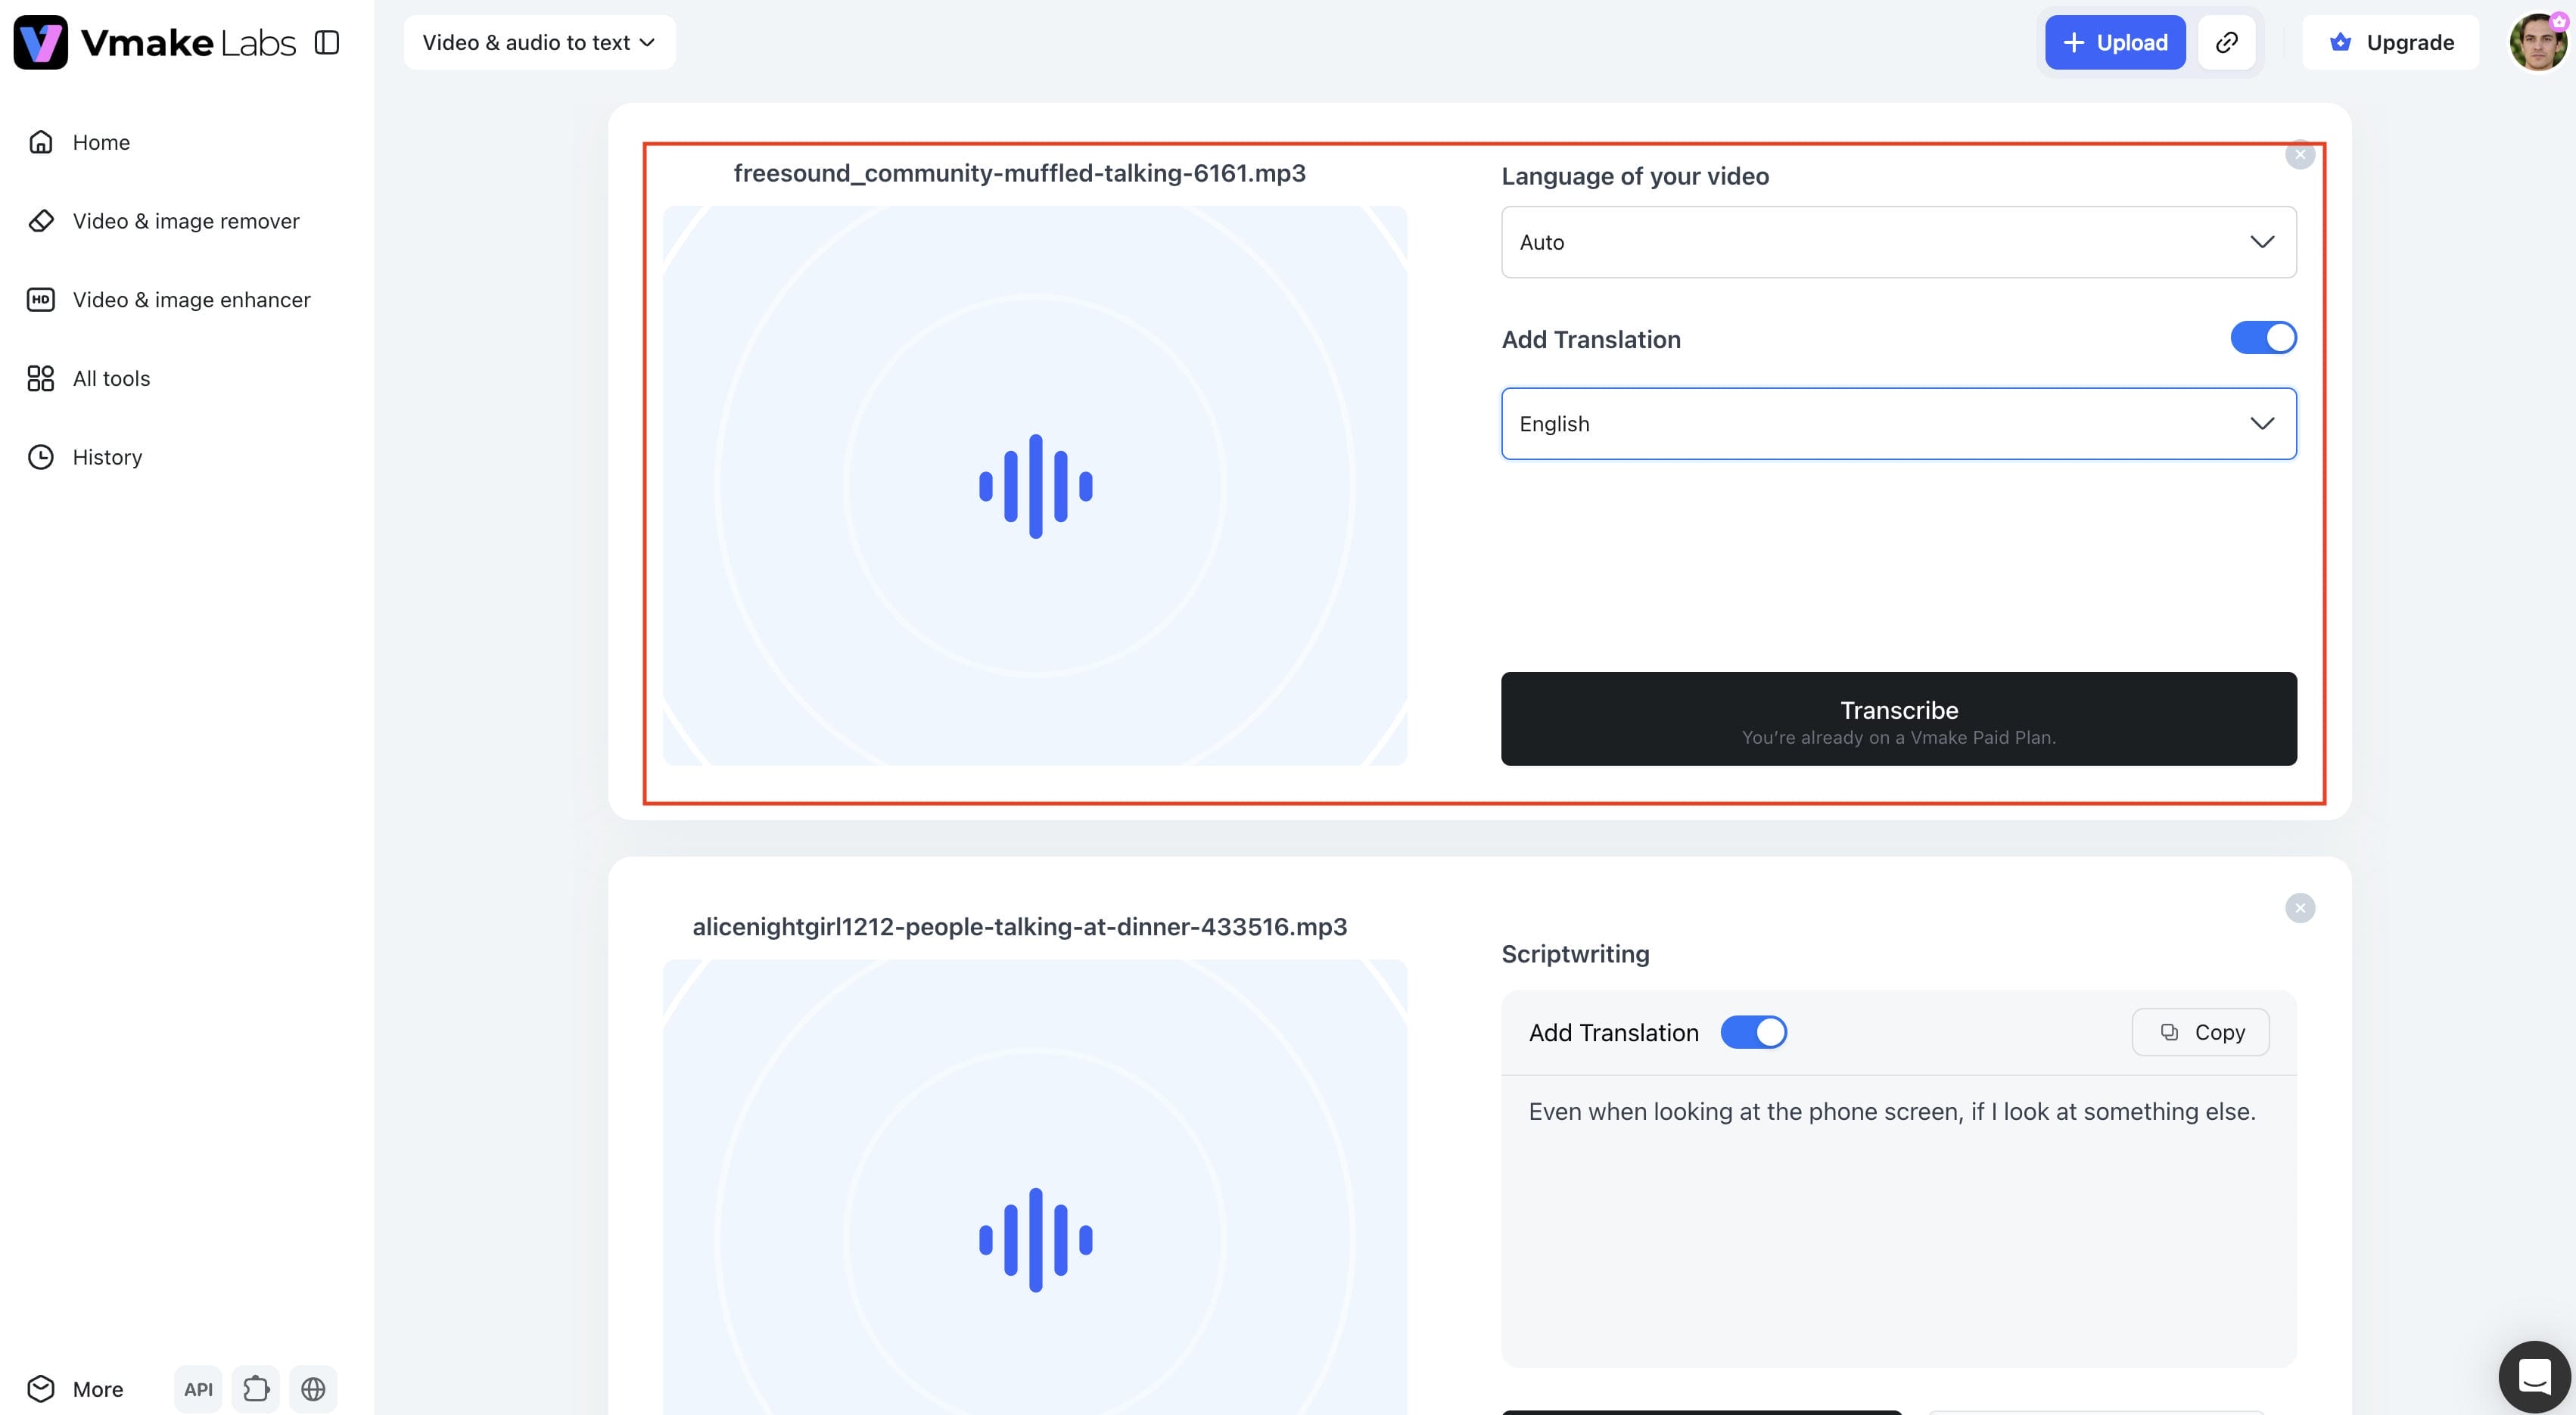The width and height of the screenshot is (2576, 1415).
Task: Close the people-talking-at-dinner file card
Action: click(x=2300, y=908)
